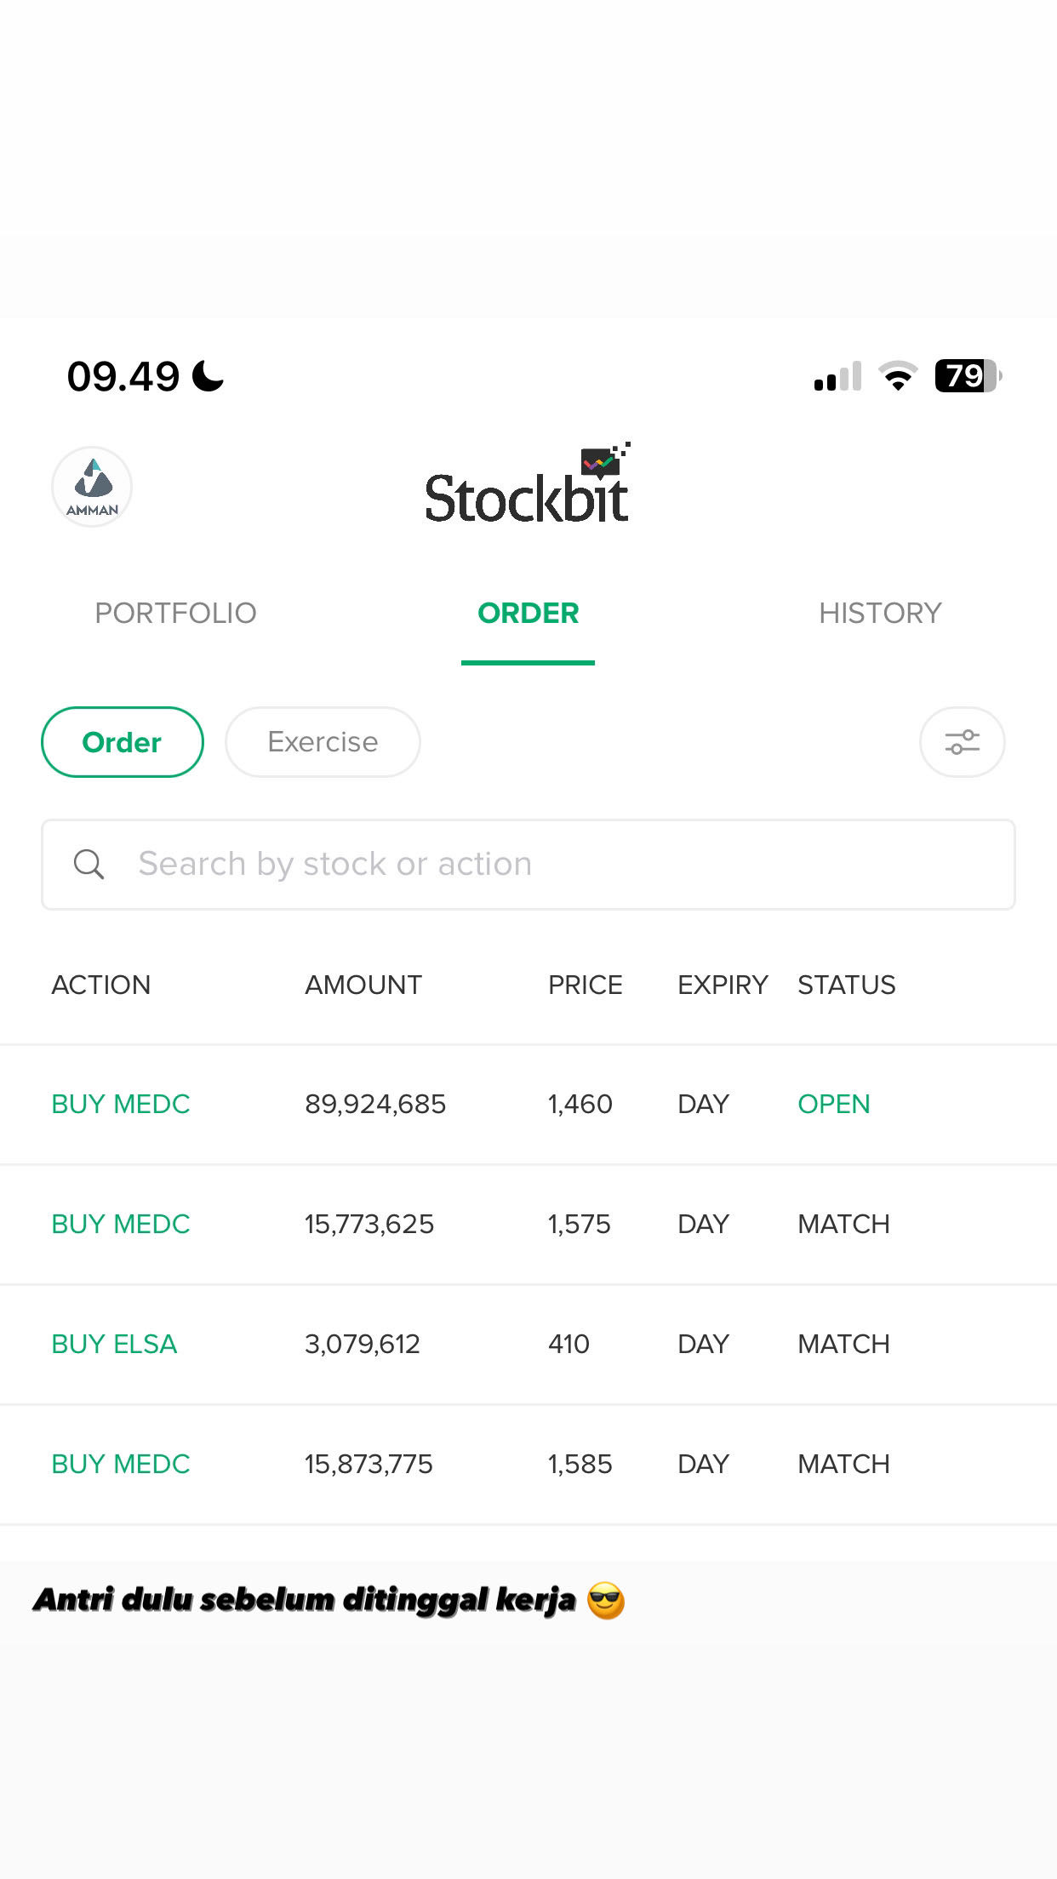Viewport: 1057px width, 1879px height.
Task: Tap the search magnifier icon
Action: coord(89,864)
